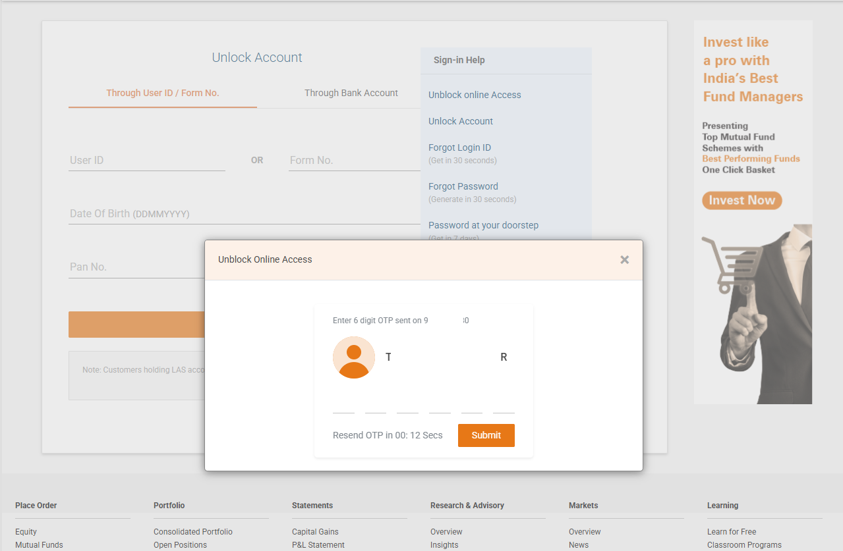The height and width of the screenshot is (551, 843).
Task: Click the User ID input field
Action: 146,160
